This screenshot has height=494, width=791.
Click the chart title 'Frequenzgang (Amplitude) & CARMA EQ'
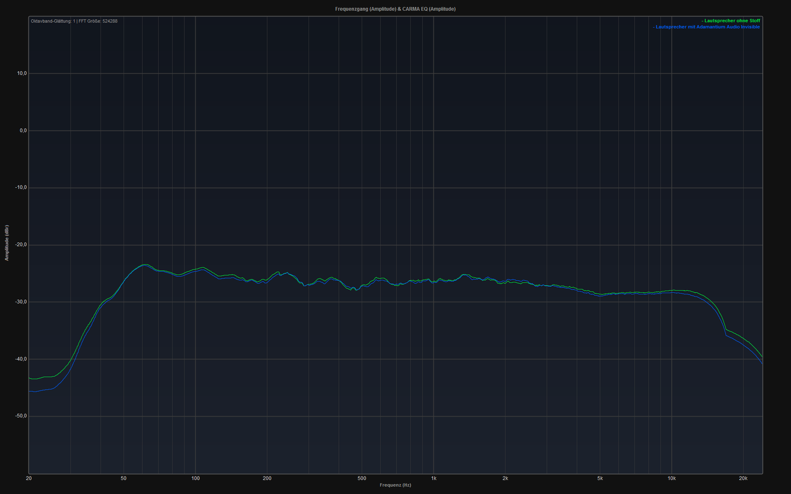coord(395,9)
